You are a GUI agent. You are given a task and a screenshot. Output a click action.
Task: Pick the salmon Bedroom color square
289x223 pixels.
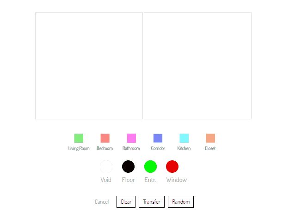point(105,138)
